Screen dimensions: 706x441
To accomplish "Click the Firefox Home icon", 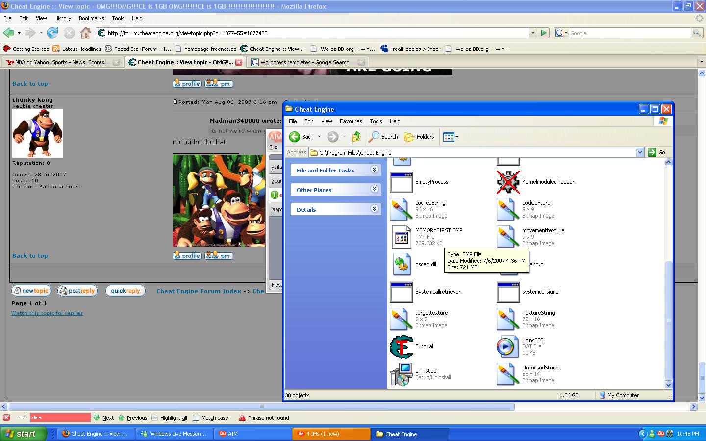I will [x=86, y=33].
